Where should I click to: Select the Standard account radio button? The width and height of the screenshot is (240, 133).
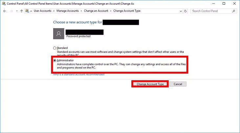tap(55, 48)
